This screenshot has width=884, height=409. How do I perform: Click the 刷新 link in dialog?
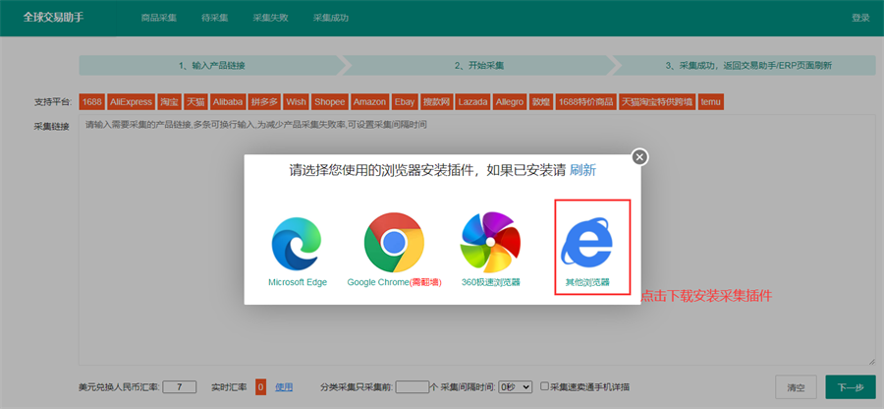[582, 170]
